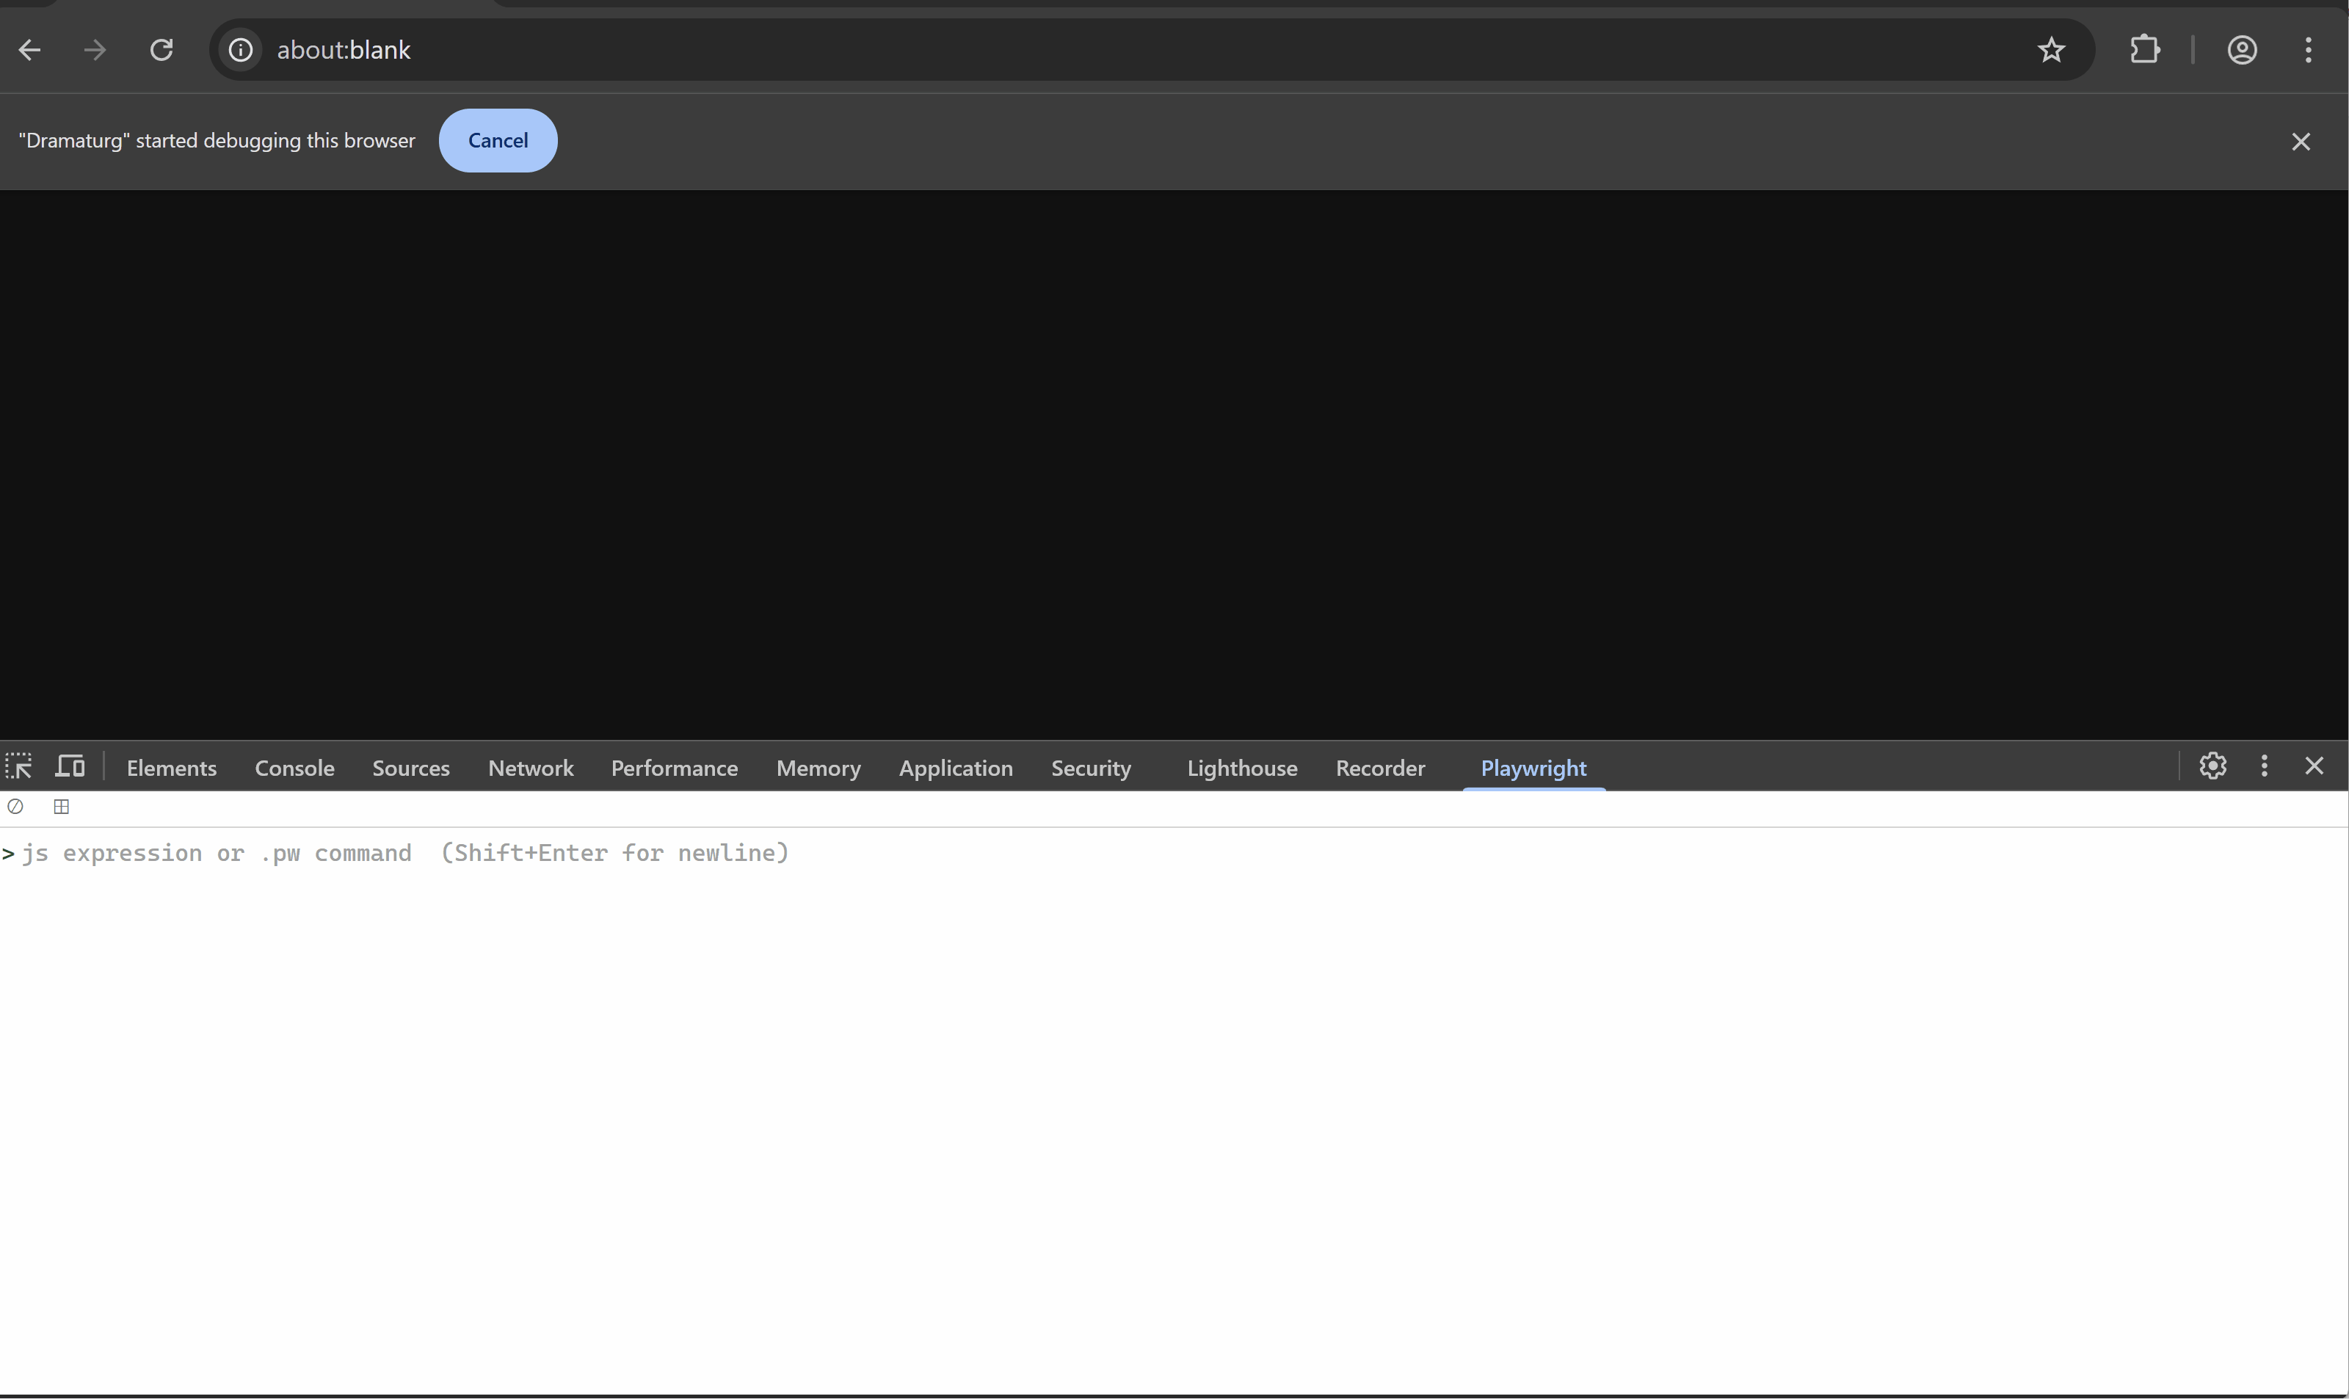
Task: Select the Recorder tab
Action: click(x=1380, y=768)
